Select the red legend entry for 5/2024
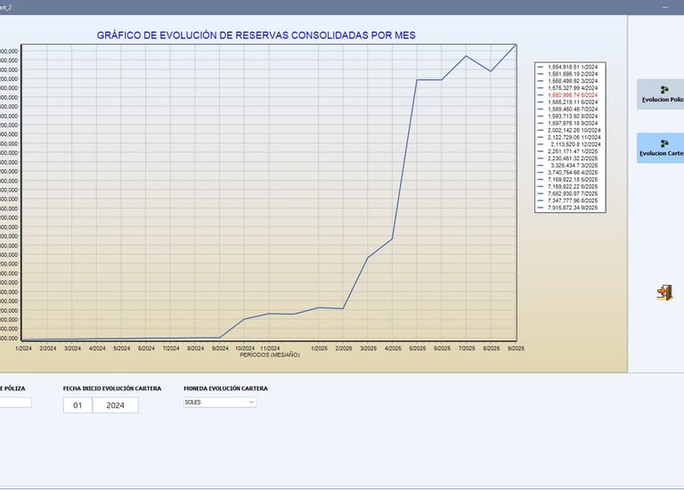 (568, 94)
